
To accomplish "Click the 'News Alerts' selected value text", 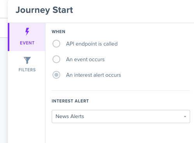I will (x=70, y=117).
